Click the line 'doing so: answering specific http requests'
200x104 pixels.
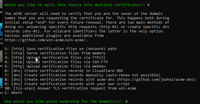tap(87, 27)
